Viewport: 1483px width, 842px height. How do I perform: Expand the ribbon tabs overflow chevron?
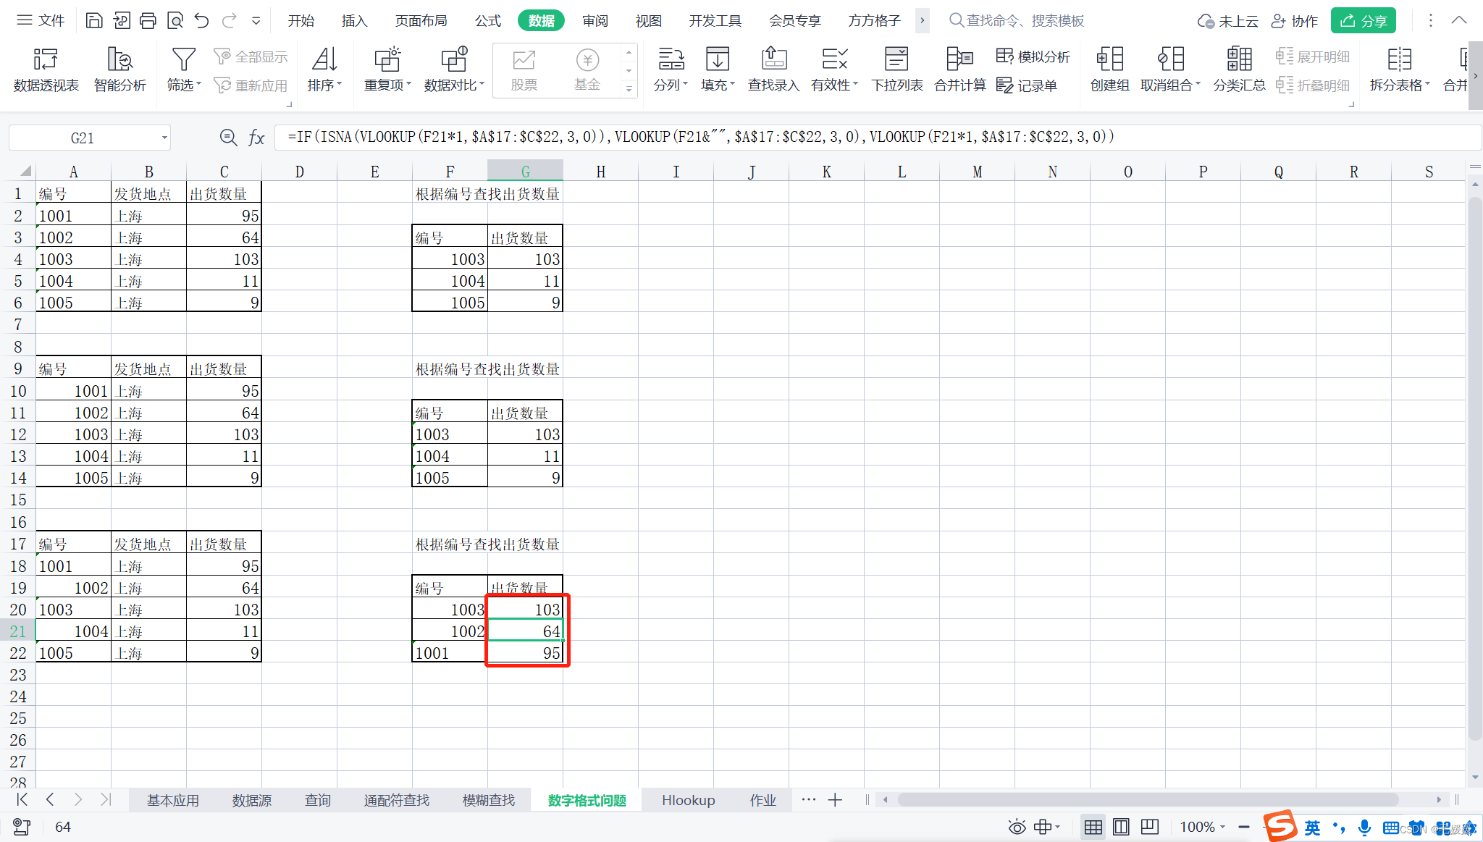pyautogui.click(x=922, y=20)
